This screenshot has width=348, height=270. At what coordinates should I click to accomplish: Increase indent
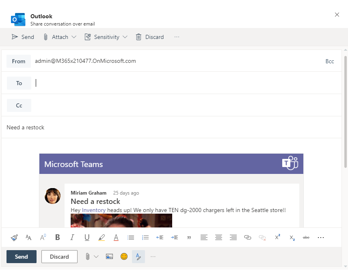pyautogui.click(x=175, y=238)
